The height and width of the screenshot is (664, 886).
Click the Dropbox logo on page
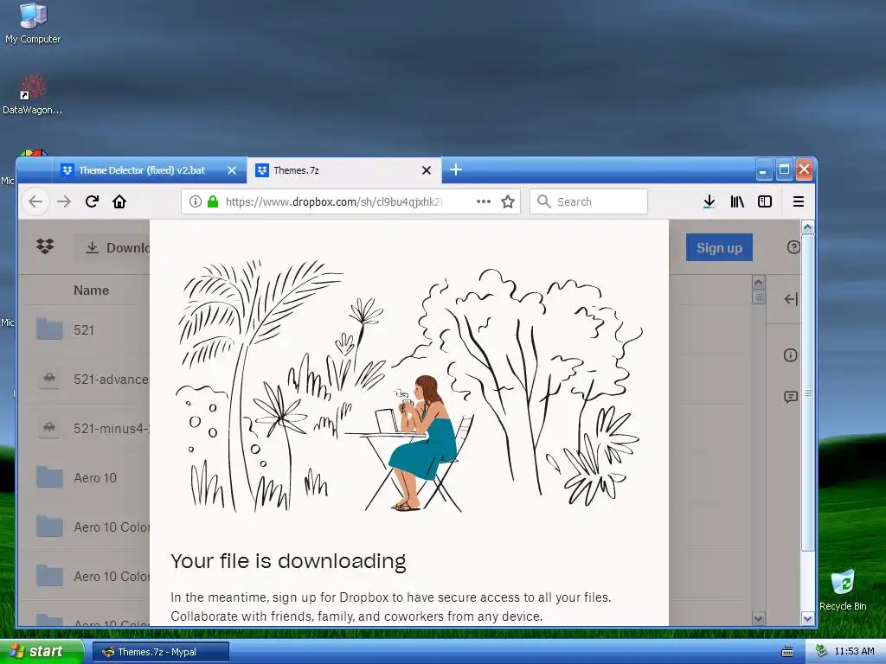(x=45, y=246)
